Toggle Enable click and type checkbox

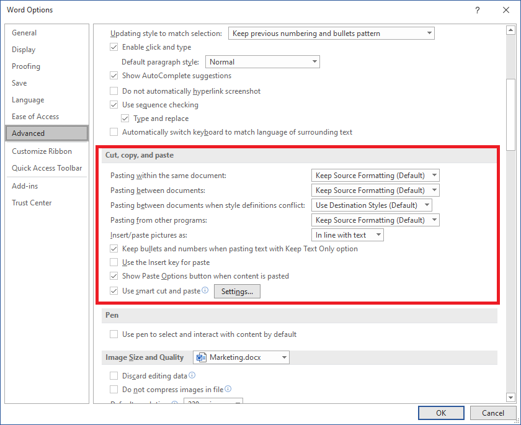point(114,47)
